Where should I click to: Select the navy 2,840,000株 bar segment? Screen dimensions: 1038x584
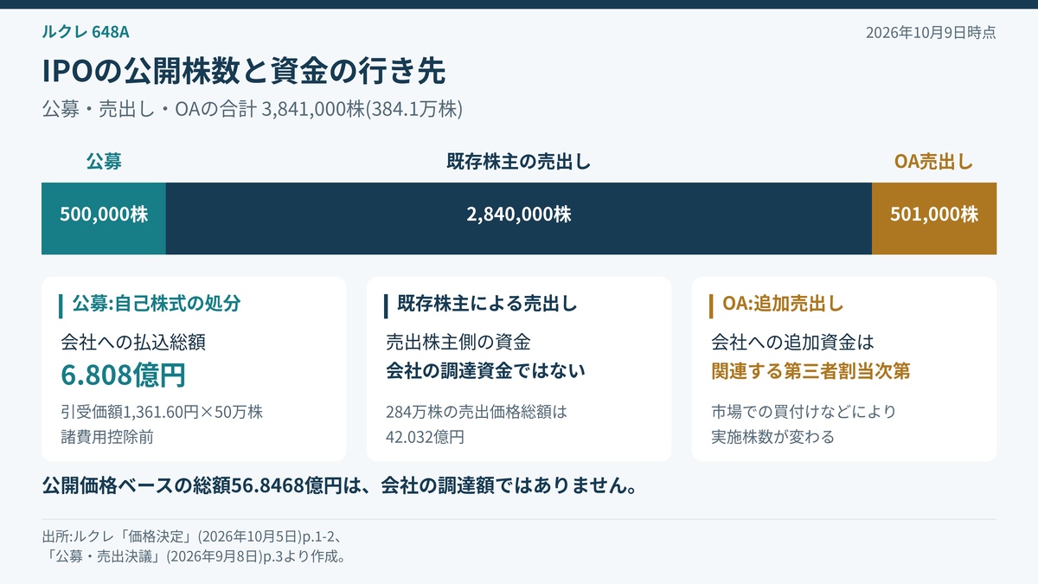519,218
